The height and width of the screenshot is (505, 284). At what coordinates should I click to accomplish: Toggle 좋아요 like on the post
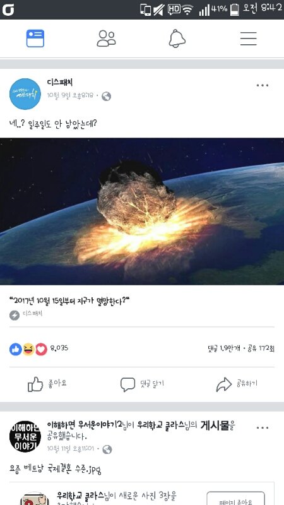(x=47, y=384)
